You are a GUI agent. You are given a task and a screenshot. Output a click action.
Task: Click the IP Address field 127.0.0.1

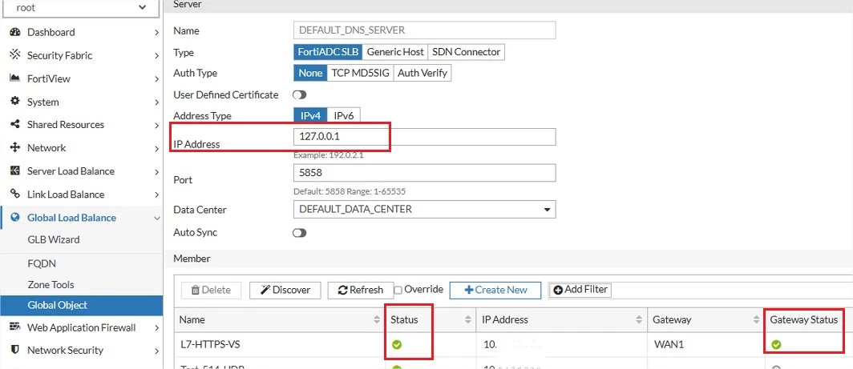424,137
